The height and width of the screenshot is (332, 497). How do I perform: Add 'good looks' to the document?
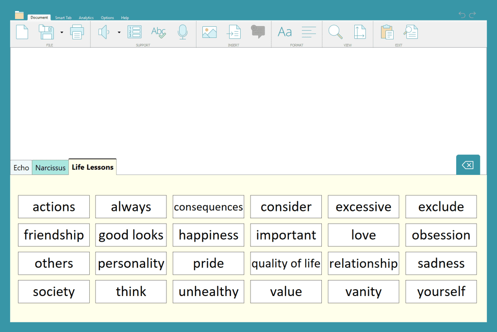pos(131,235)
